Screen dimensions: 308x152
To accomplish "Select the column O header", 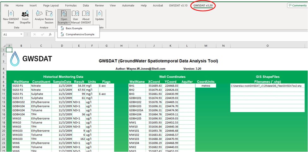I will point(268,46).
